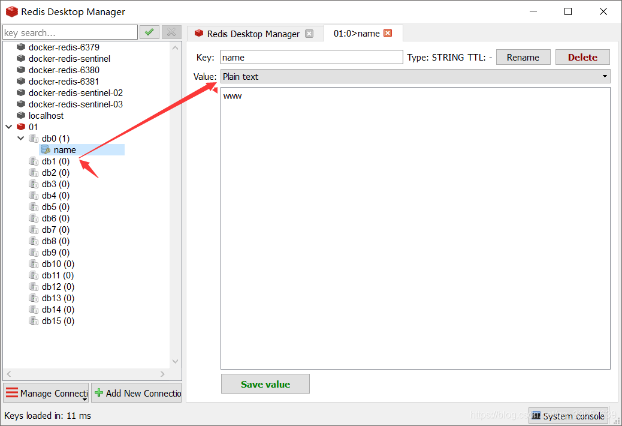The height and width of the screenshot is (426, 622).
Task: Click 'Keys loaded in: 11 ms' status text
Action: (47, 416)
